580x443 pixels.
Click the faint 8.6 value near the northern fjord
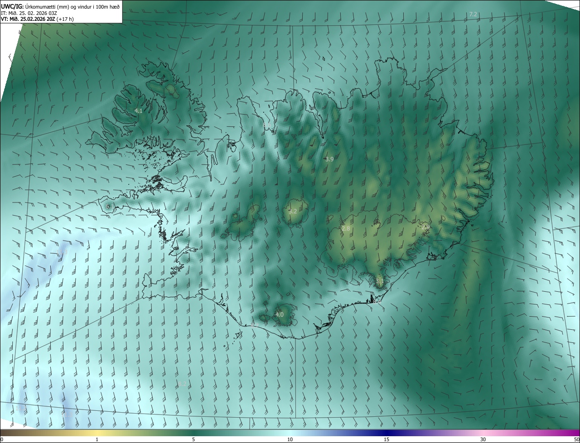267,125
